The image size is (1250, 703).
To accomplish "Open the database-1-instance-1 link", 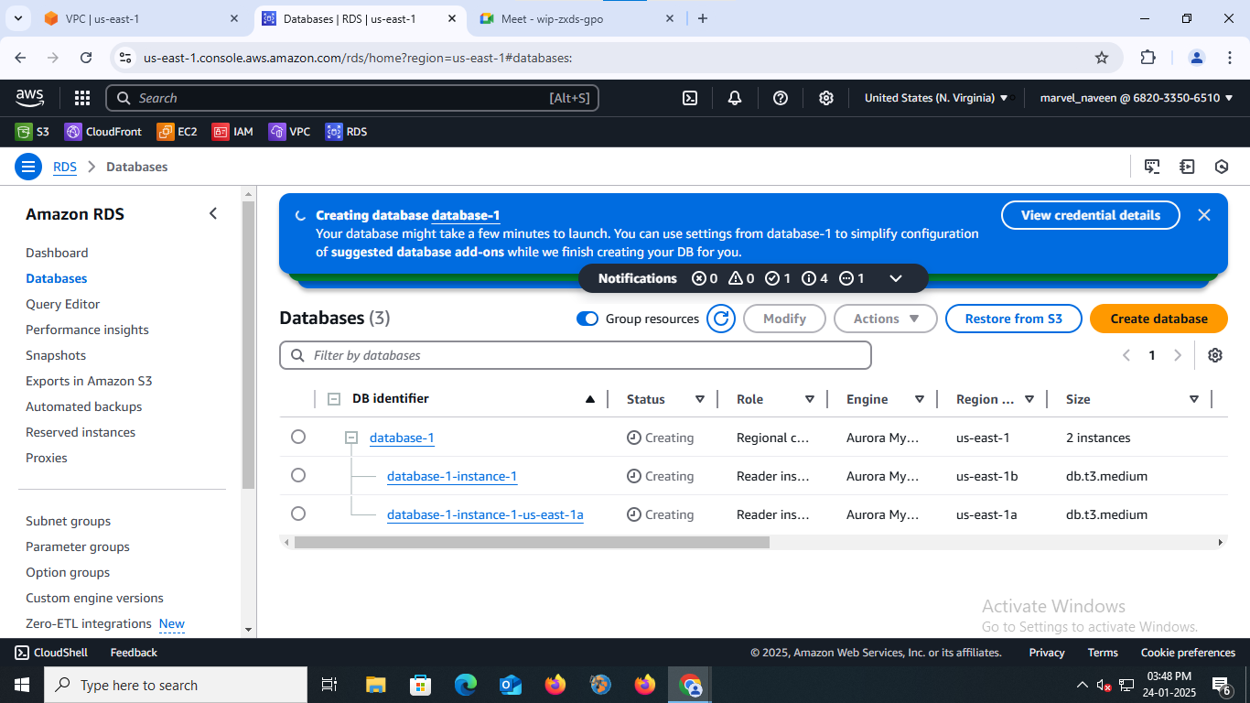I will click(452, 476).
